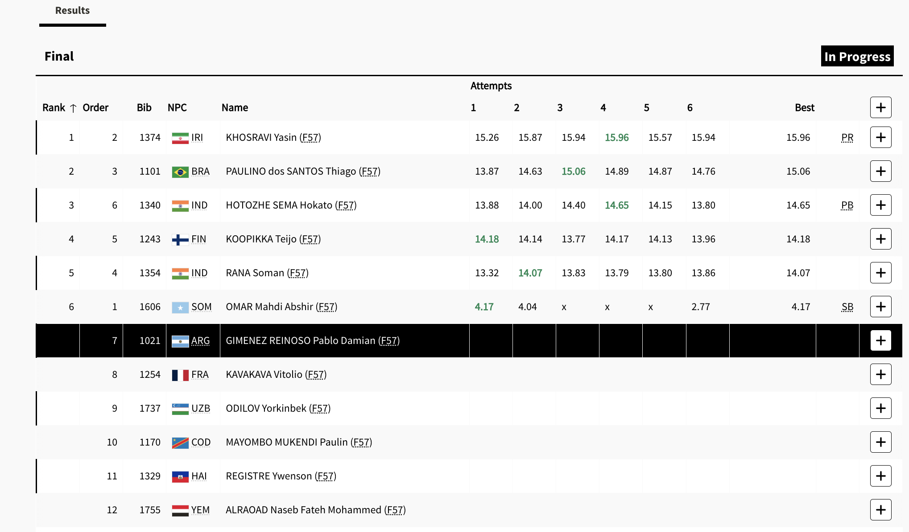This screenshot has width=909, height=532.
Task: Expand KOOPIKKA Teijo row details
Action: tap(880, 239)
